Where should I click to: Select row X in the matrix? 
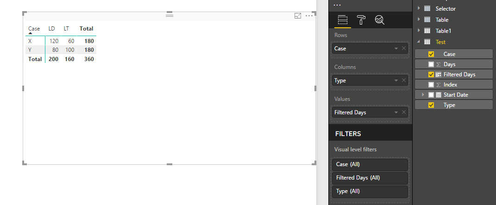tap(30, 41)
